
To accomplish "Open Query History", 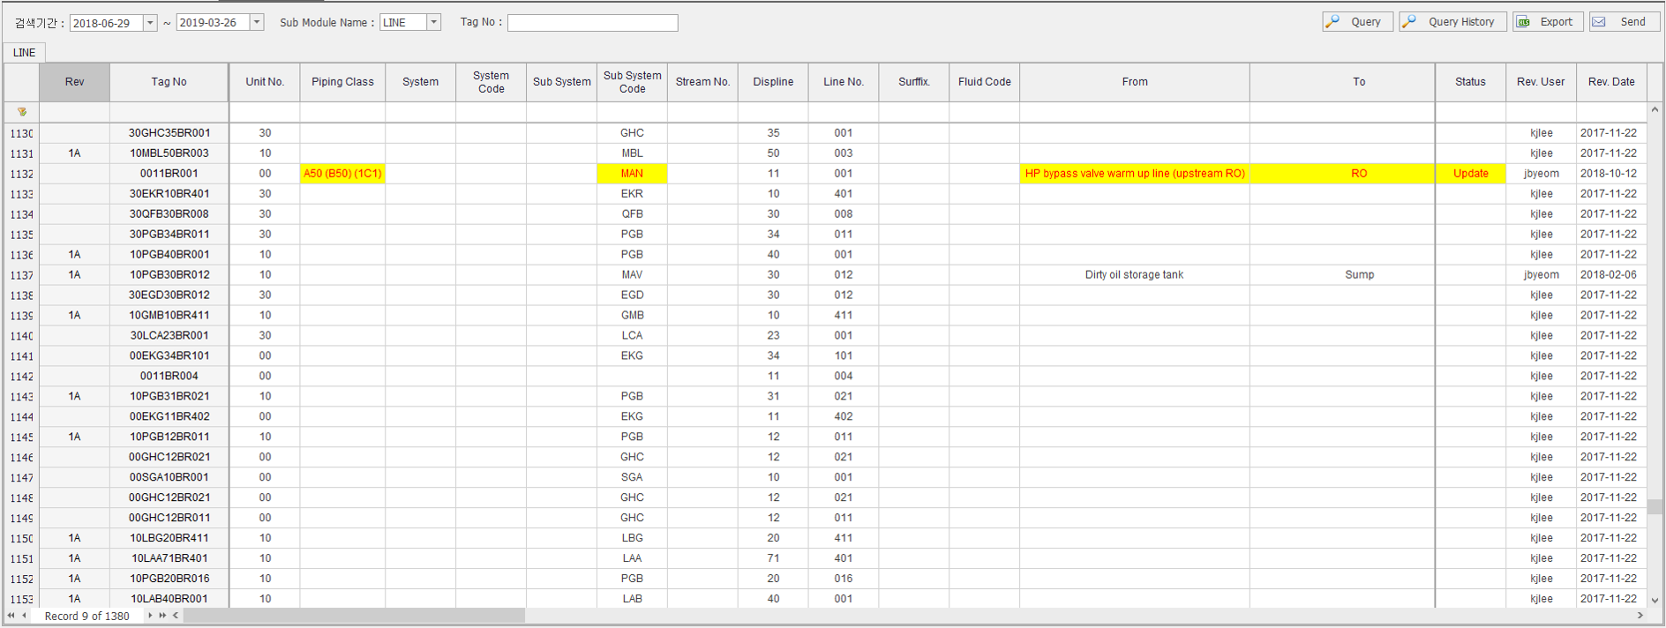I will tap(1452, 22).
